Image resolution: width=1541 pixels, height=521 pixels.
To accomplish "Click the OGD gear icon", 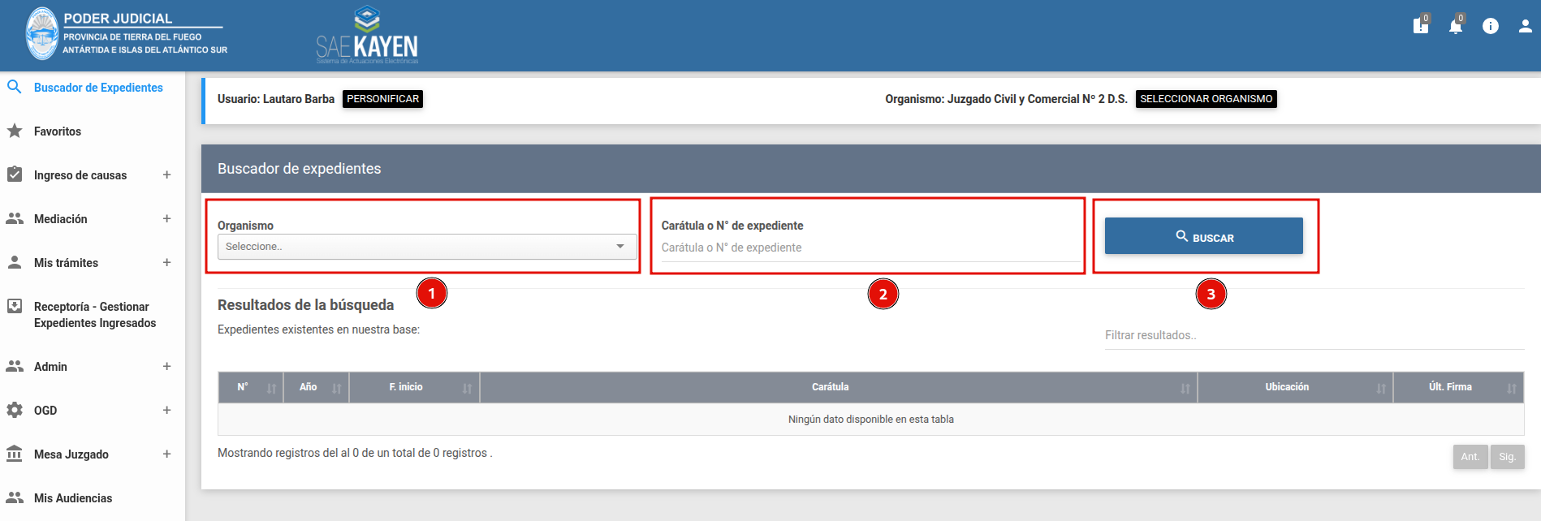I will coord(15,410).
